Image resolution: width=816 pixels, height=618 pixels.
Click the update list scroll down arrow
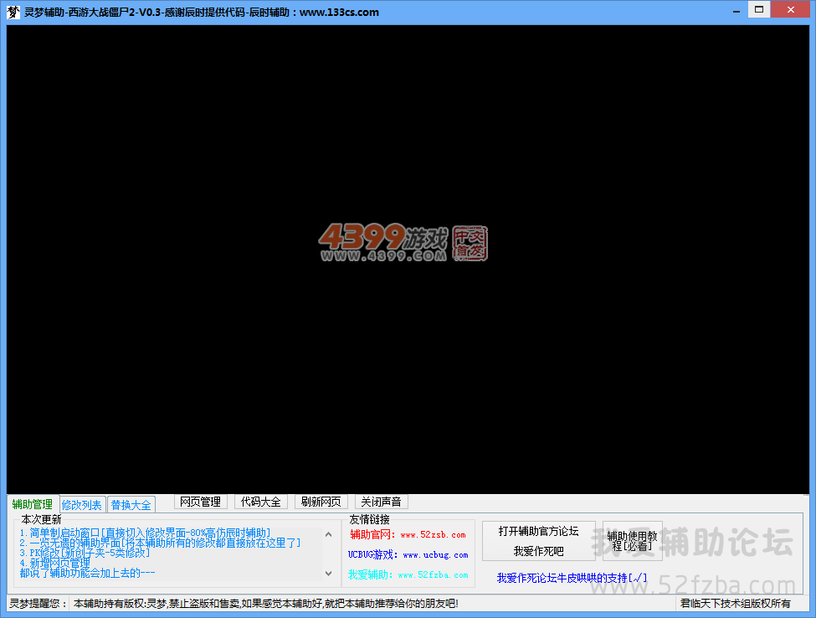pos(328,574)
